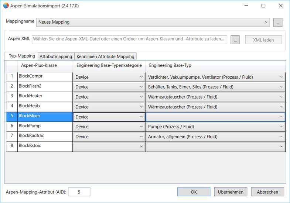Select the BlockMixer cell
290x203 pixels.
pos(45,117)
